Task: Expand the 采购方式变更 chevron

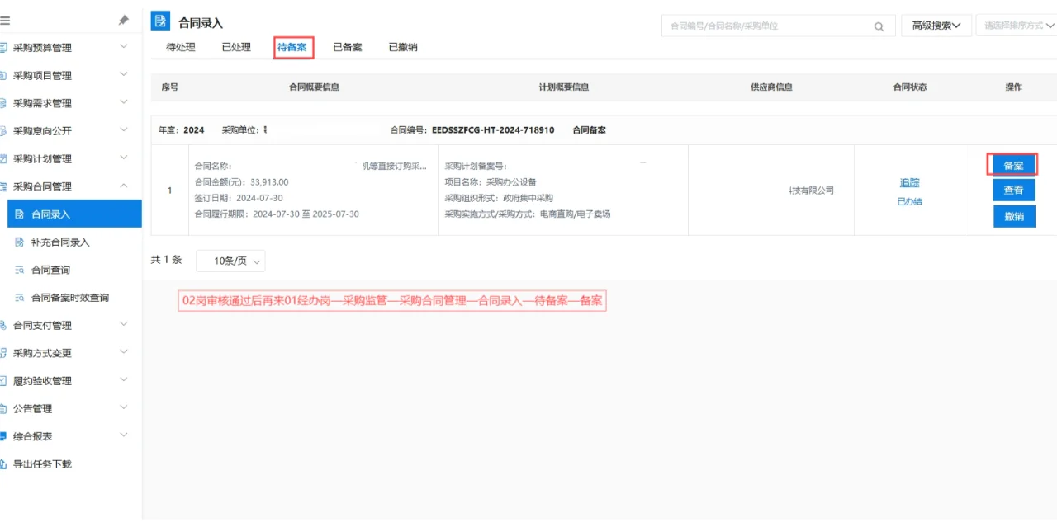Action: click(124, 352)
